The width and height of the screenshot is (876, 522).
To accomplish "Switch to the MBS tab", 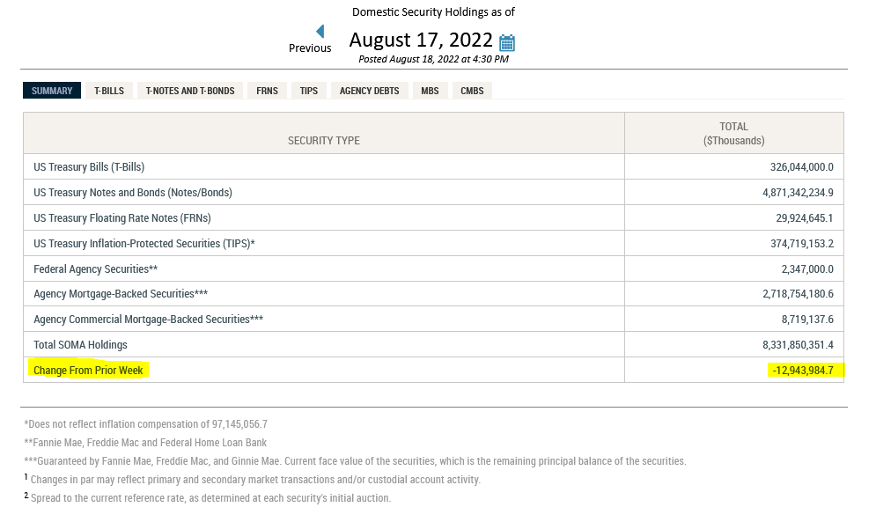I will pyautogui.click(x=430, y=91).
